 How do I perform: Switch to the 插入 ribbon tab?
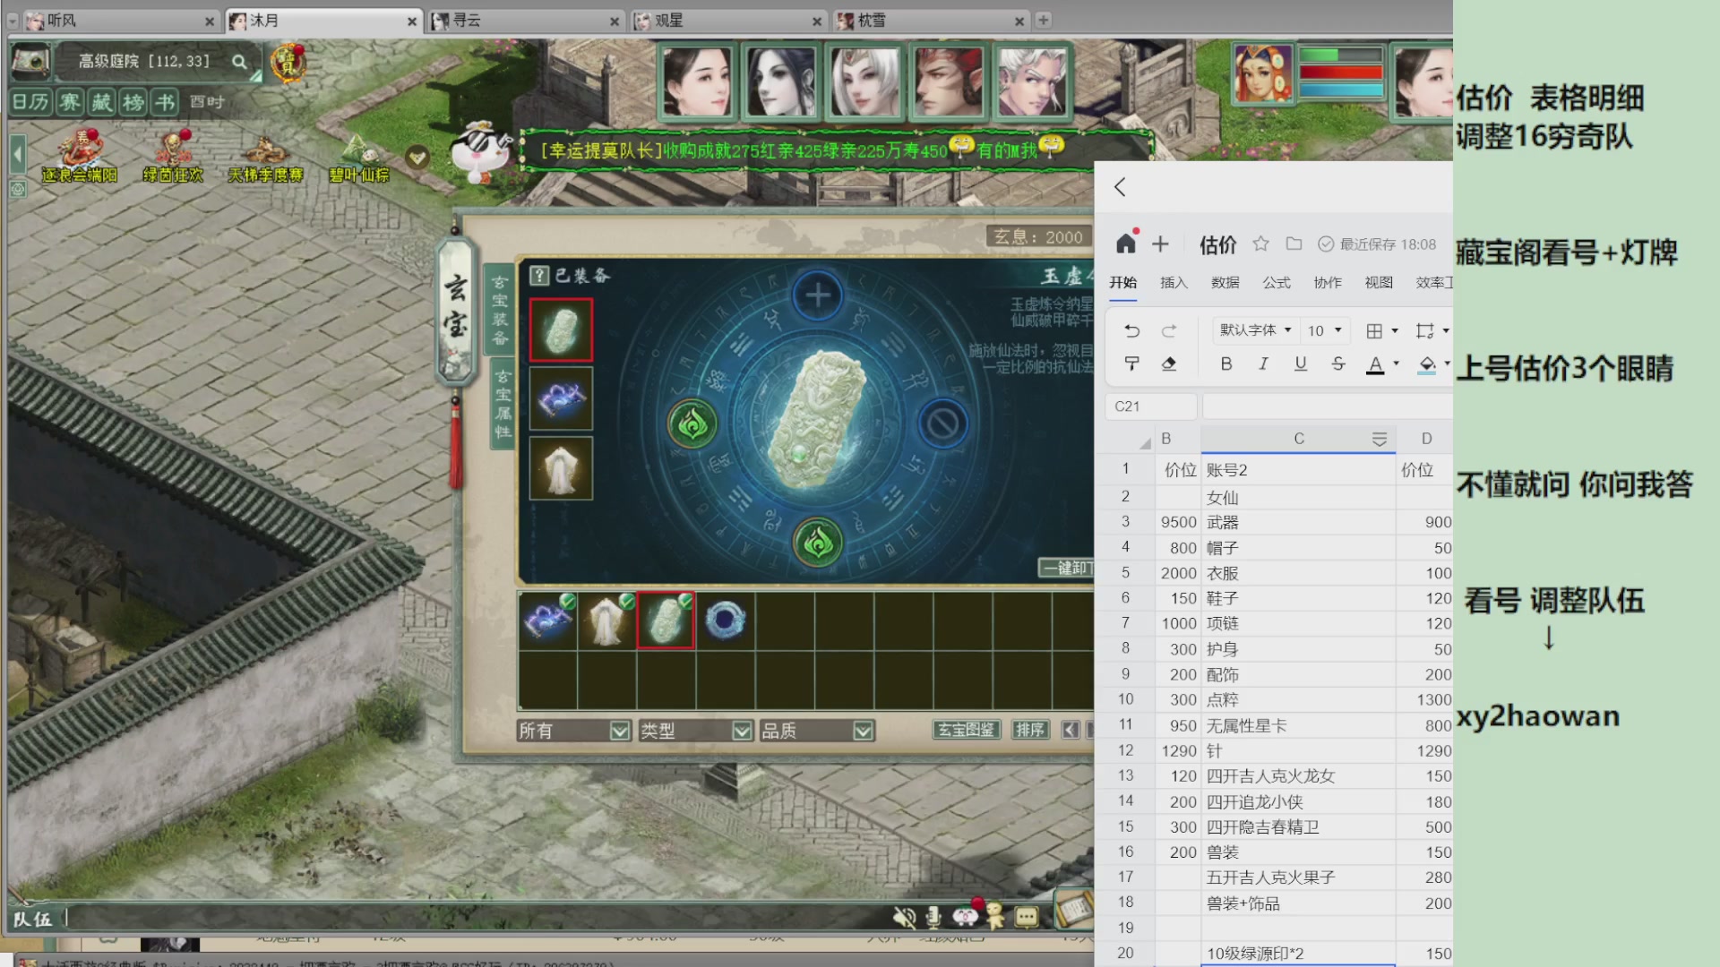tap(1174, 283)
